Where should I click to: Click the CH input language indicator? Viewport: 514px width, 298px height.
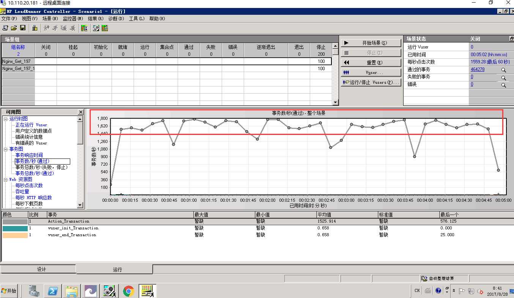pyautogui.click(x=417, y=290)
